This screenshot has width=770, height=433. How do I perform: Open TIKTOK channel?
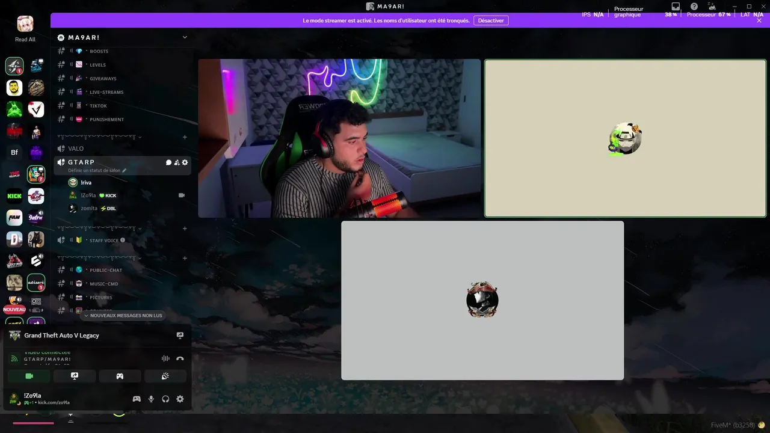(123, 106)
